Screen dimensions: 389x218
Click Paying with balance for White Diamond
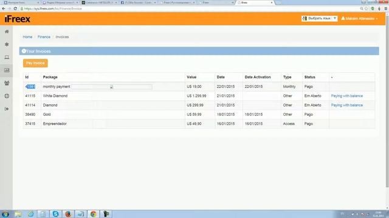pos(347,96)
